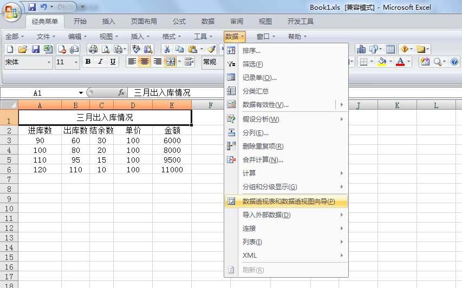Apply the red font color A
This screenshot has width=462, height=288.
400,62
